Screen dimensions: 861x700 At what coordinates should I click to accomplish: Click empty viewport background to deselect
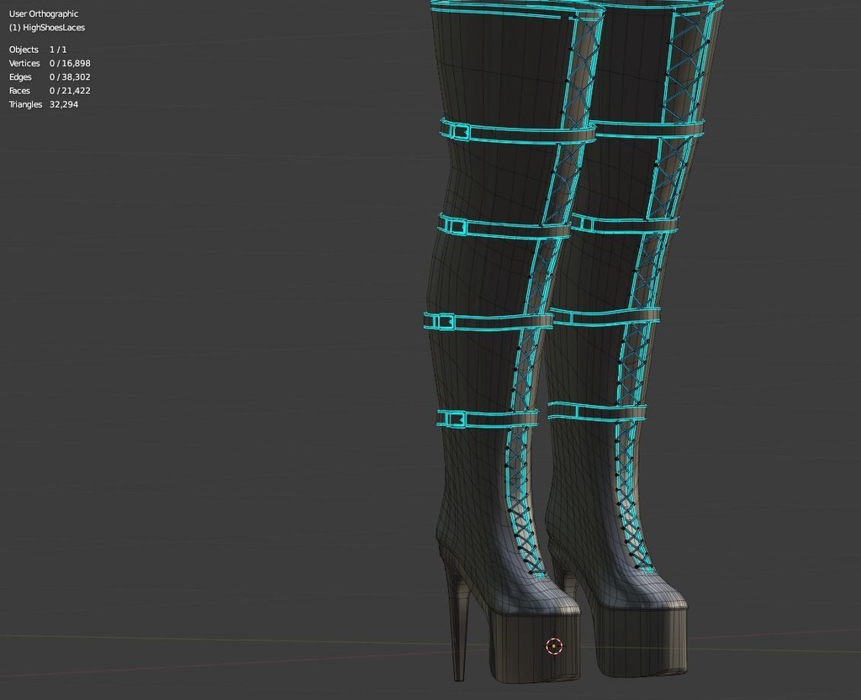click(210, 336)
